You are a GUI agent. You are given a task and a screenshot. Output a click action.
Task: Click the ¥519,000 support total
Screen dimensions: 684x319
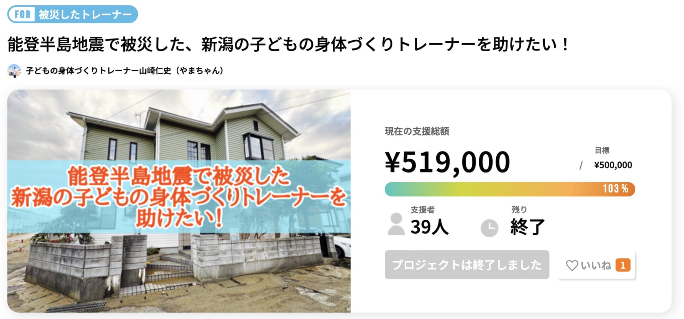pyautogui.click(x=447, y=162)
